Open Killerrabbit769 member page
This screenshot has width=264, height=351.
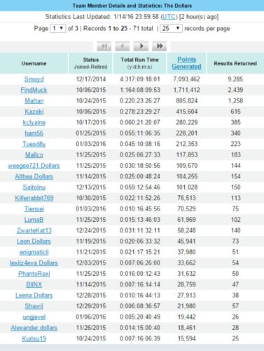point(34,198)
